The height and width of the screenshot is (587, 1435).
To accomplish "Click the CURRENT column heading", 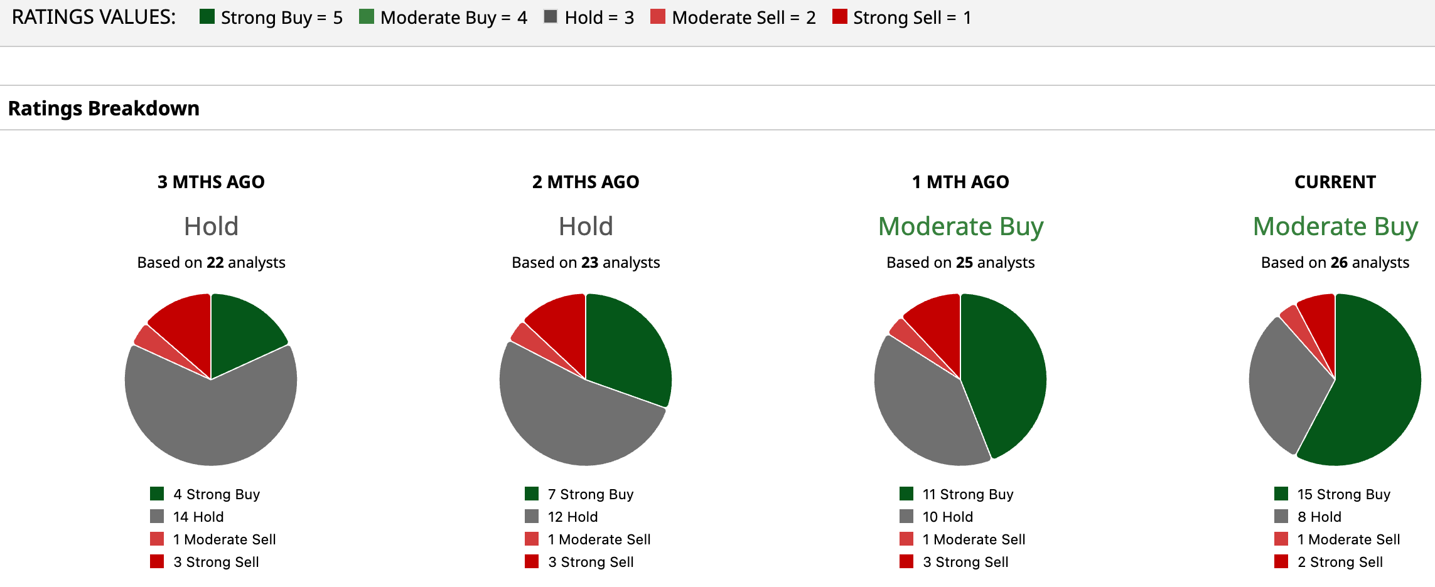I will pyautogui.click(x=1335, y=182).
